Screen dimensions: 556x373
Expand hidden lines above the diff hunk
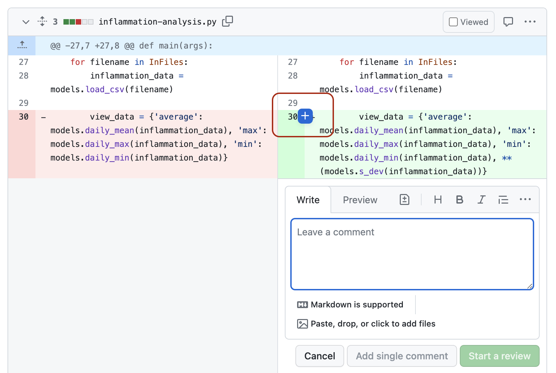pos(21,45)
